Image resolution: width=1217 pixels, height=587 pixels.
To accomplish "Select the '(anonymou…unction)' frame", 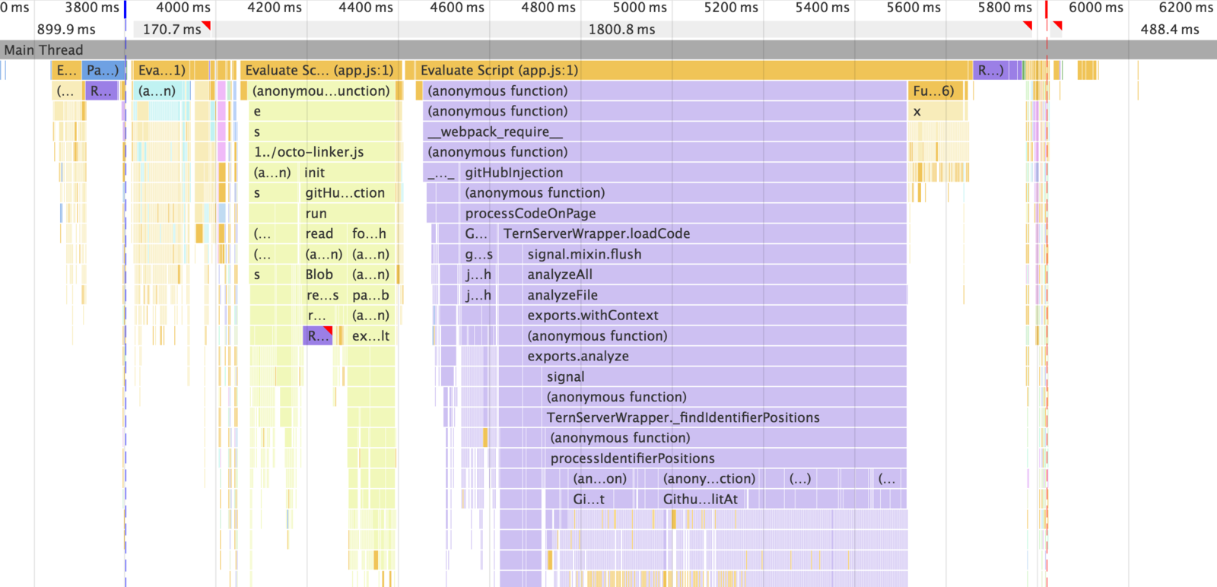I will click(321, 91).
